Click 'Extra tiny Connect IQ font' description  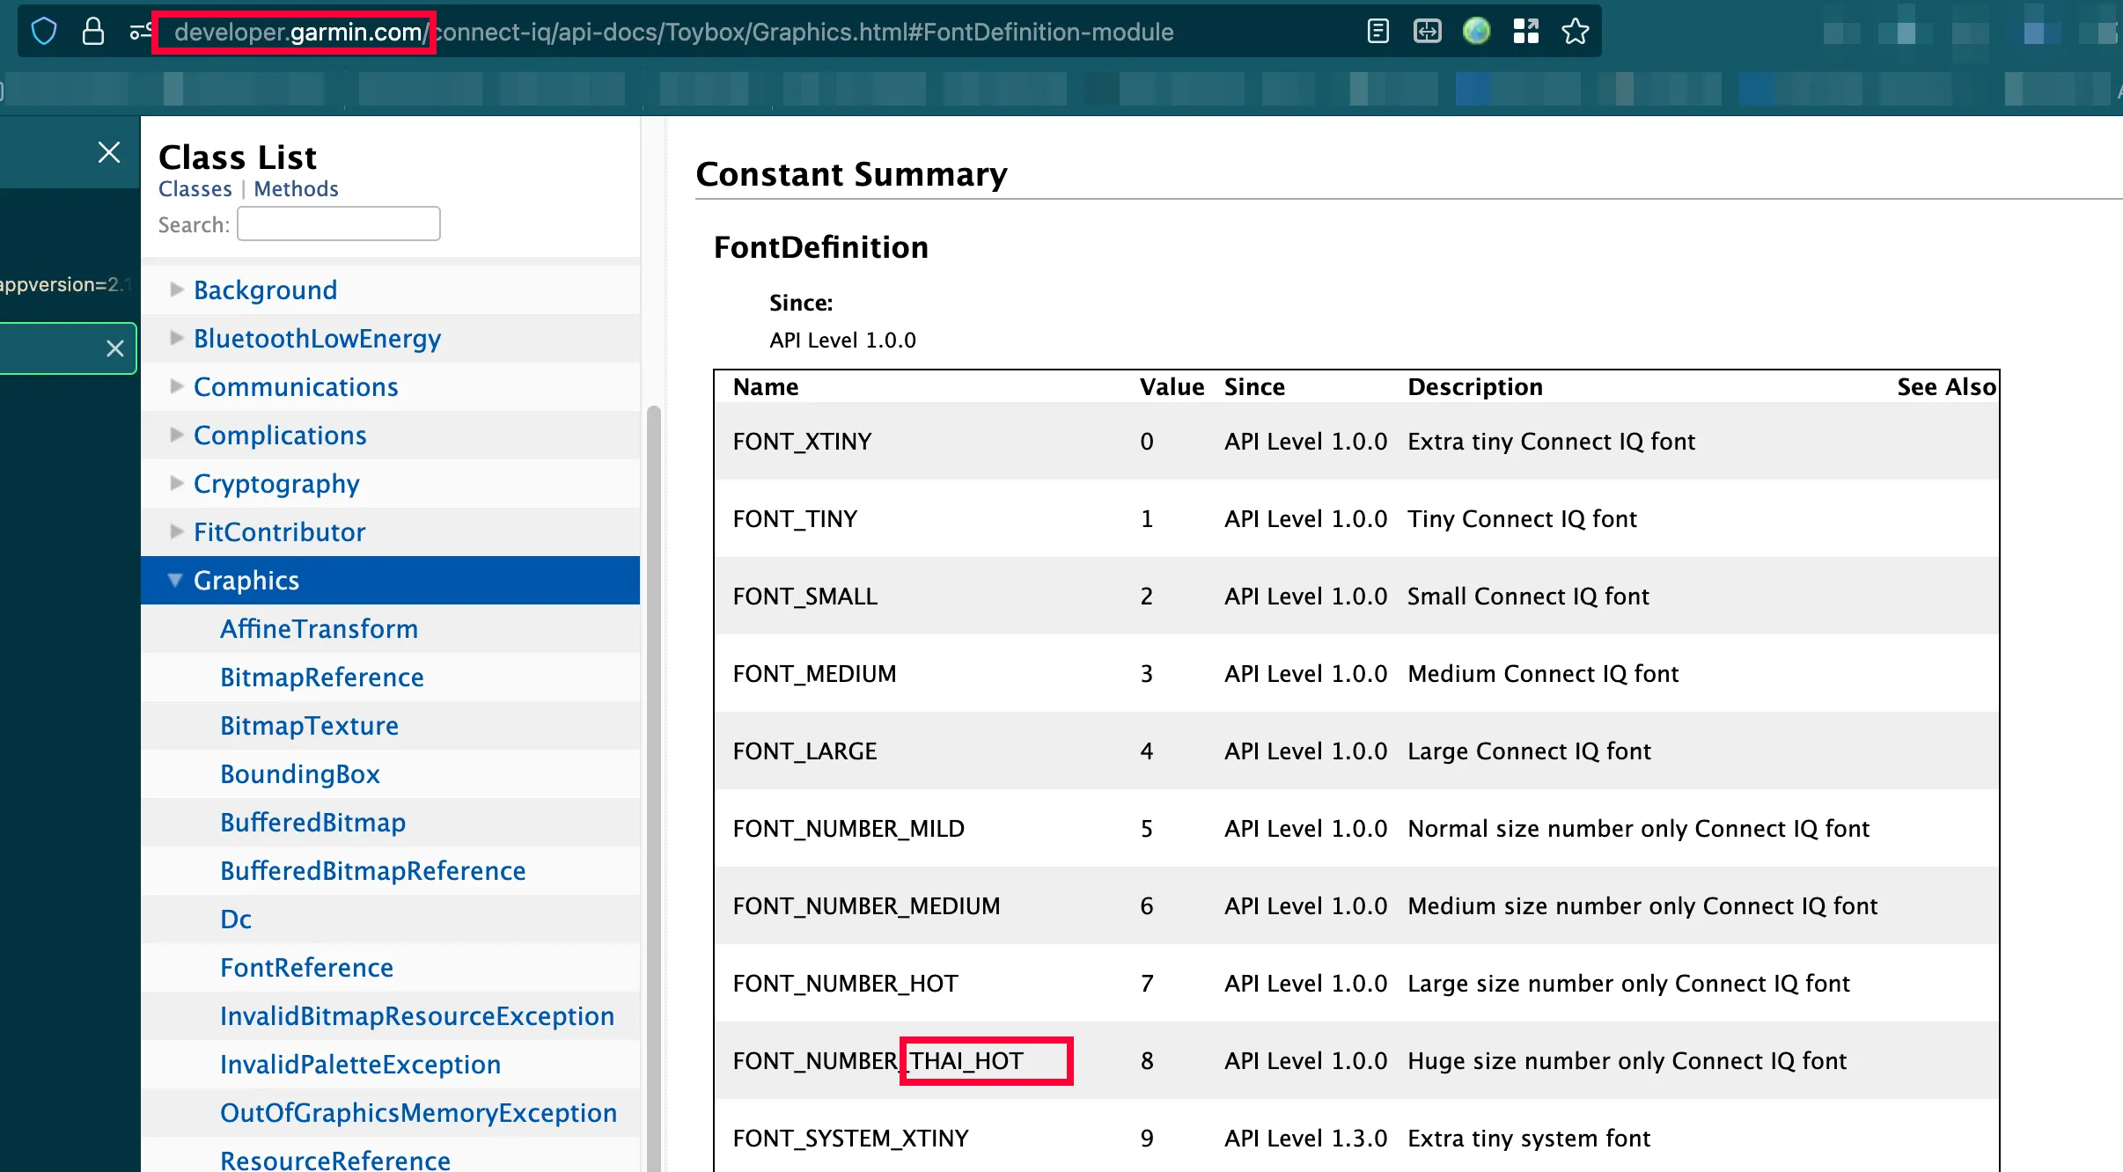[1551, 442]
